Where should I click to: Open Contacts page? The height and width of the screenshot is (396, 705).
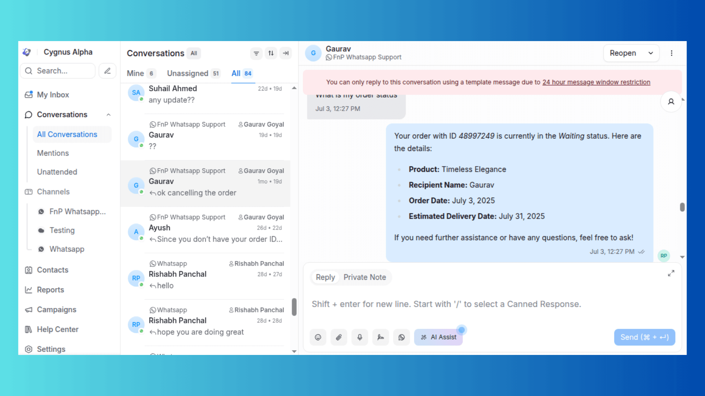(x=53, y=270)
